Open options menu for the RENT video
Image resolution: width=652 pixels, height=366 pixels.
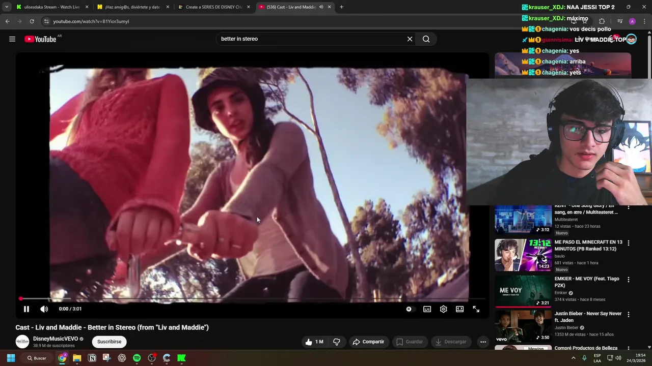point(629,207)
